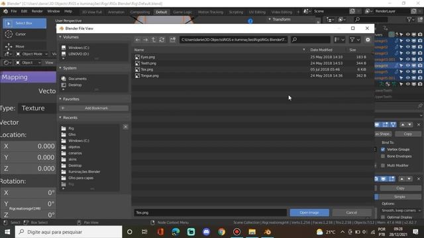This screenshot has height=238, width=424.
Task: Enable Bone Envelopes checkbox
Action: click(383, 156)
